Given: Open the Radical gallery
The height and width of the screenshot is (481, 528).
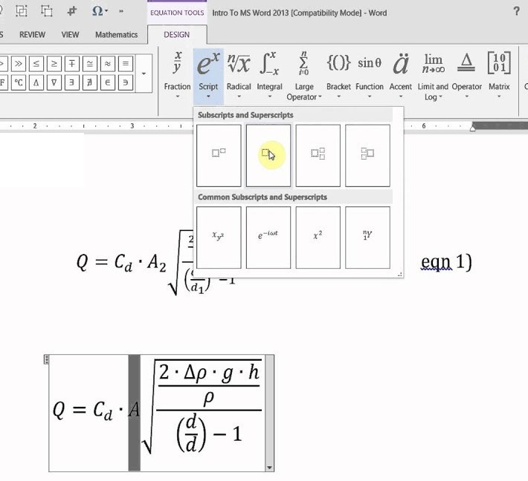Looking at the screenshot, I should coord(239,76).
